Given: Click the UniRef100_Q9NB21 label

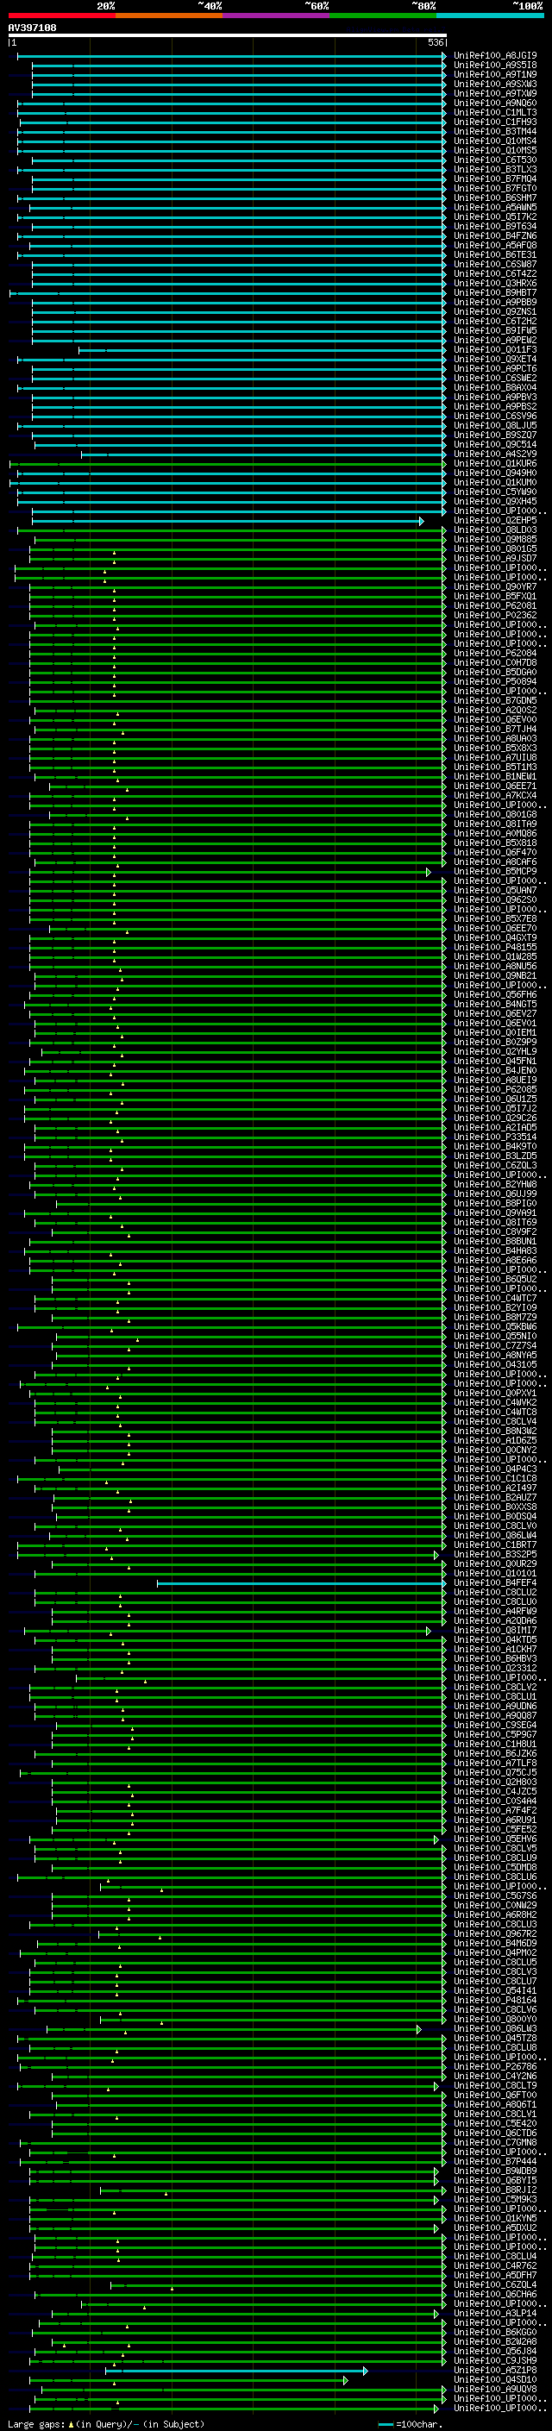Looking at the screenshot, I should (495, 974).
